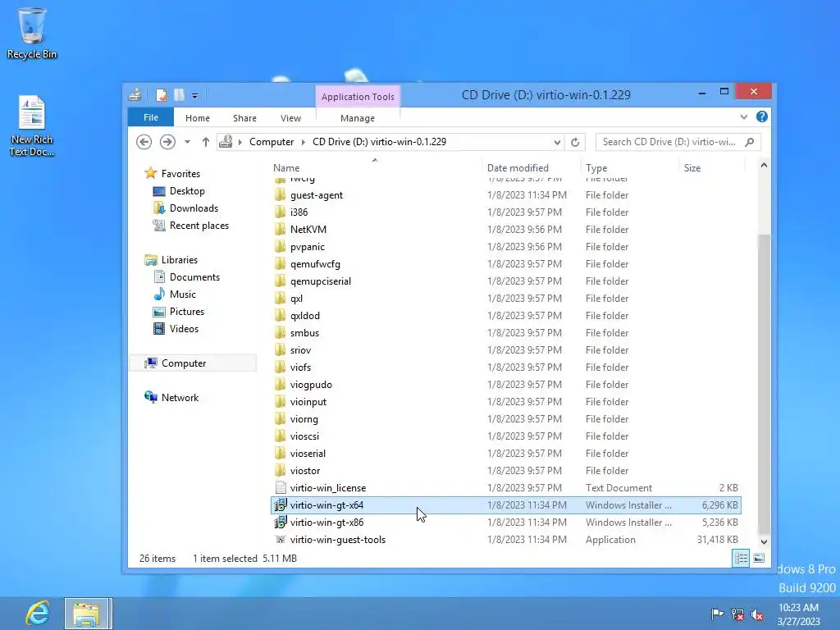Image resolution: width=840 pixels, height=630 pixels.
Task: Click the network status tray icon
Action: point(737,614)
